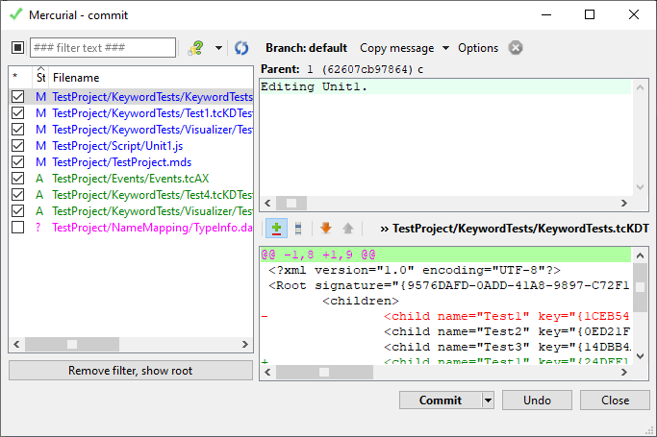Screen dimensions: 657x437
Task: Click the Branch: default label
Action: point(306,48)
